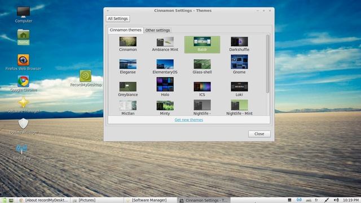Apply the Greybiance theme
The image size is (361, 203).
click(128, 89)
